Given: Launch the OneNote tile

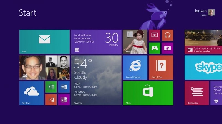Looking at the screenshot, I should (64, 100).
